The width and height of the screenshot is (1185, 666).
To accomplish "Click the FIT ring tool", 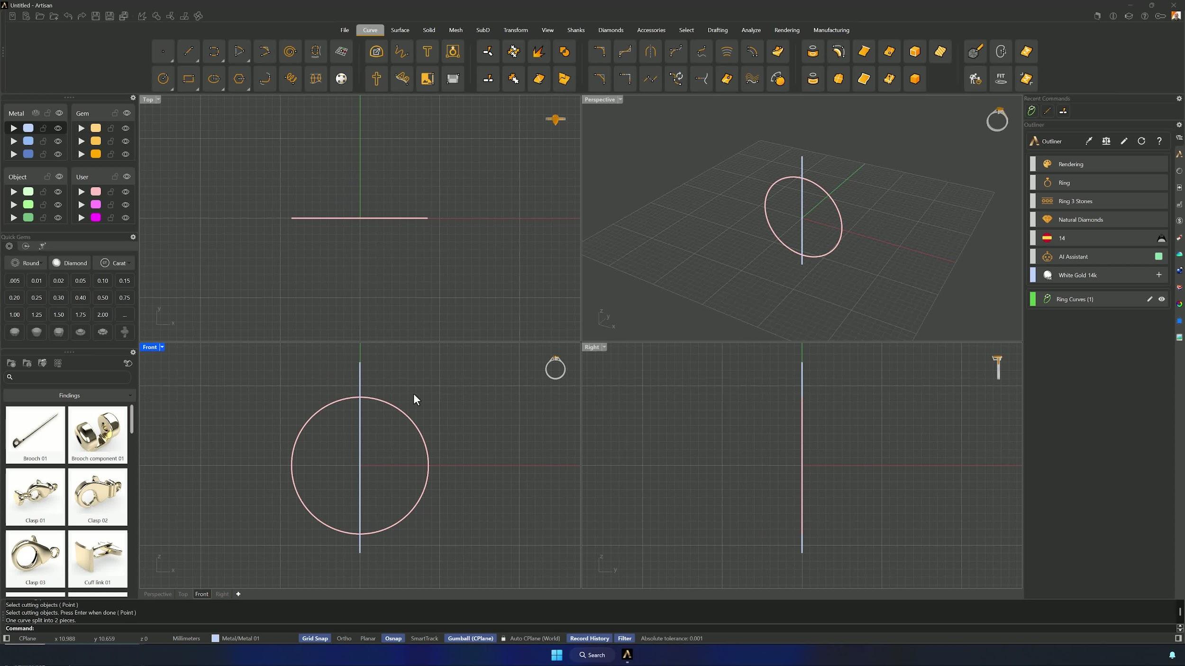I will coord(1001,79).
